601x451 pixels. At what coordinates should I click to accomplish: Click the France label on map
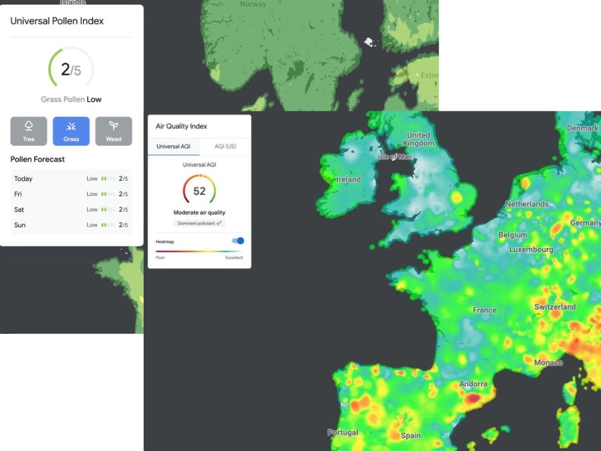tap(484, 310)
